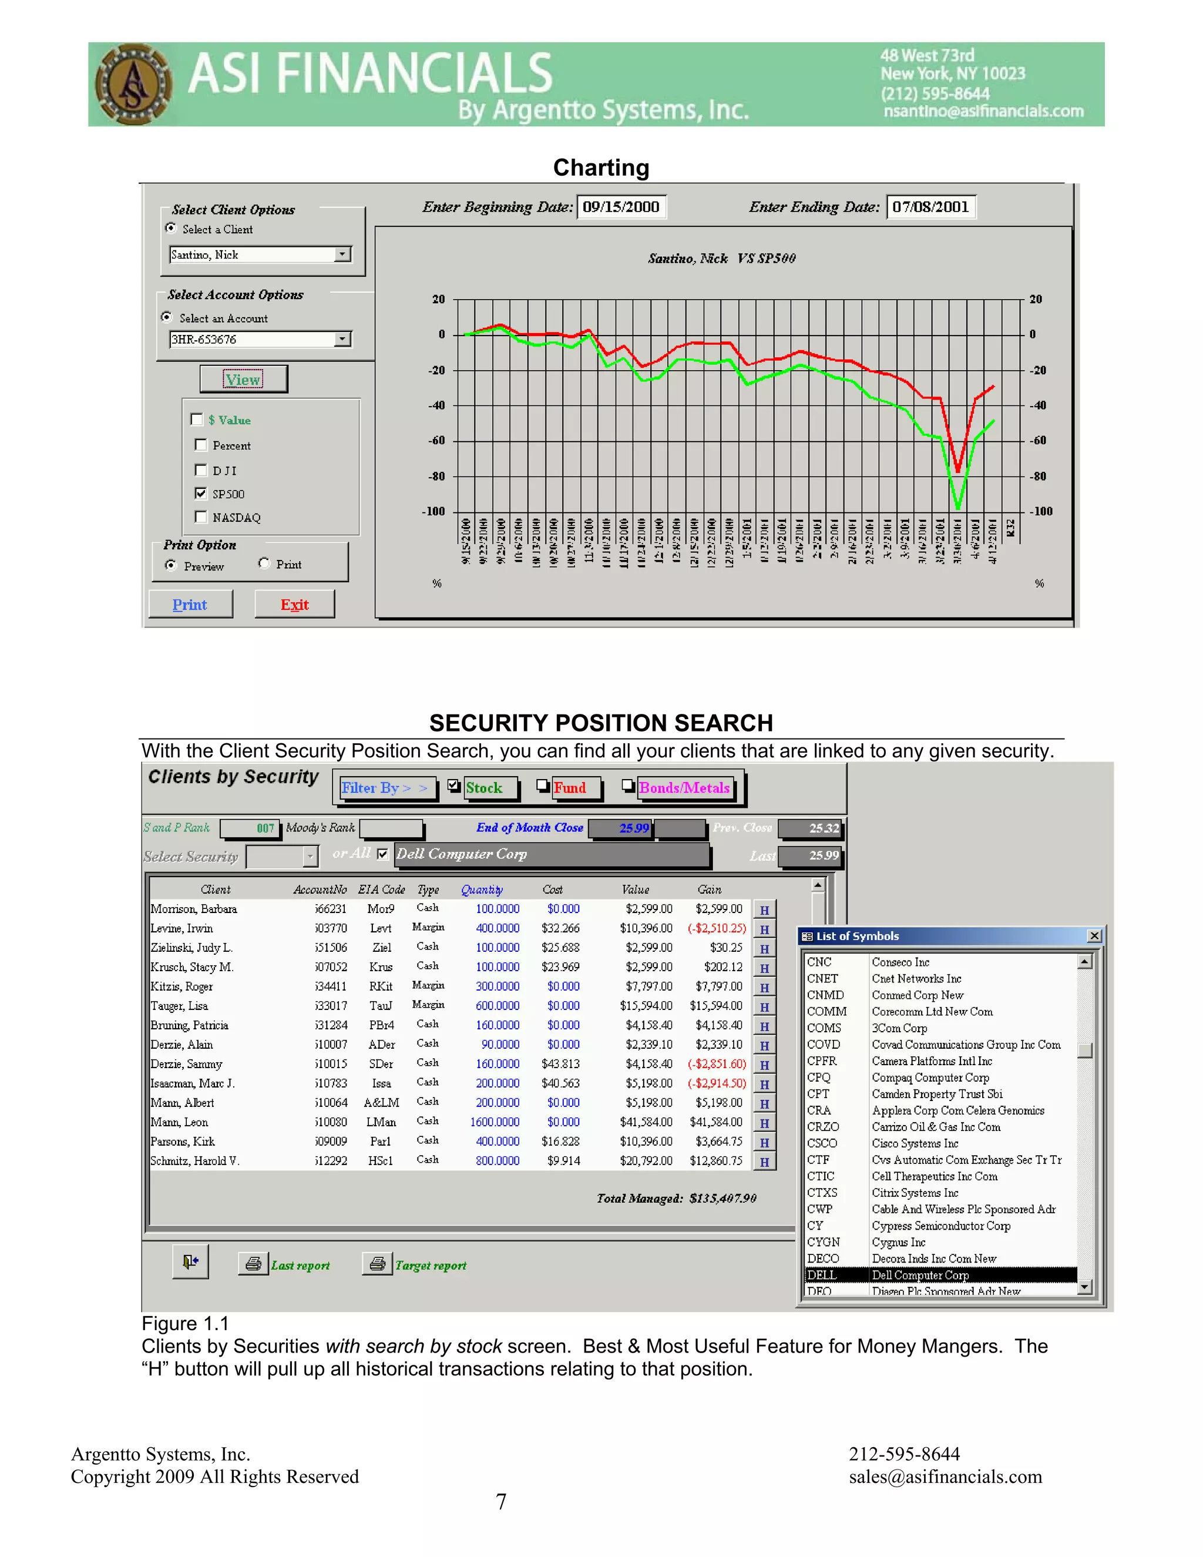Click the Moody's Rank field
Screen dimensions: 1203x1557
coord(391,828)
